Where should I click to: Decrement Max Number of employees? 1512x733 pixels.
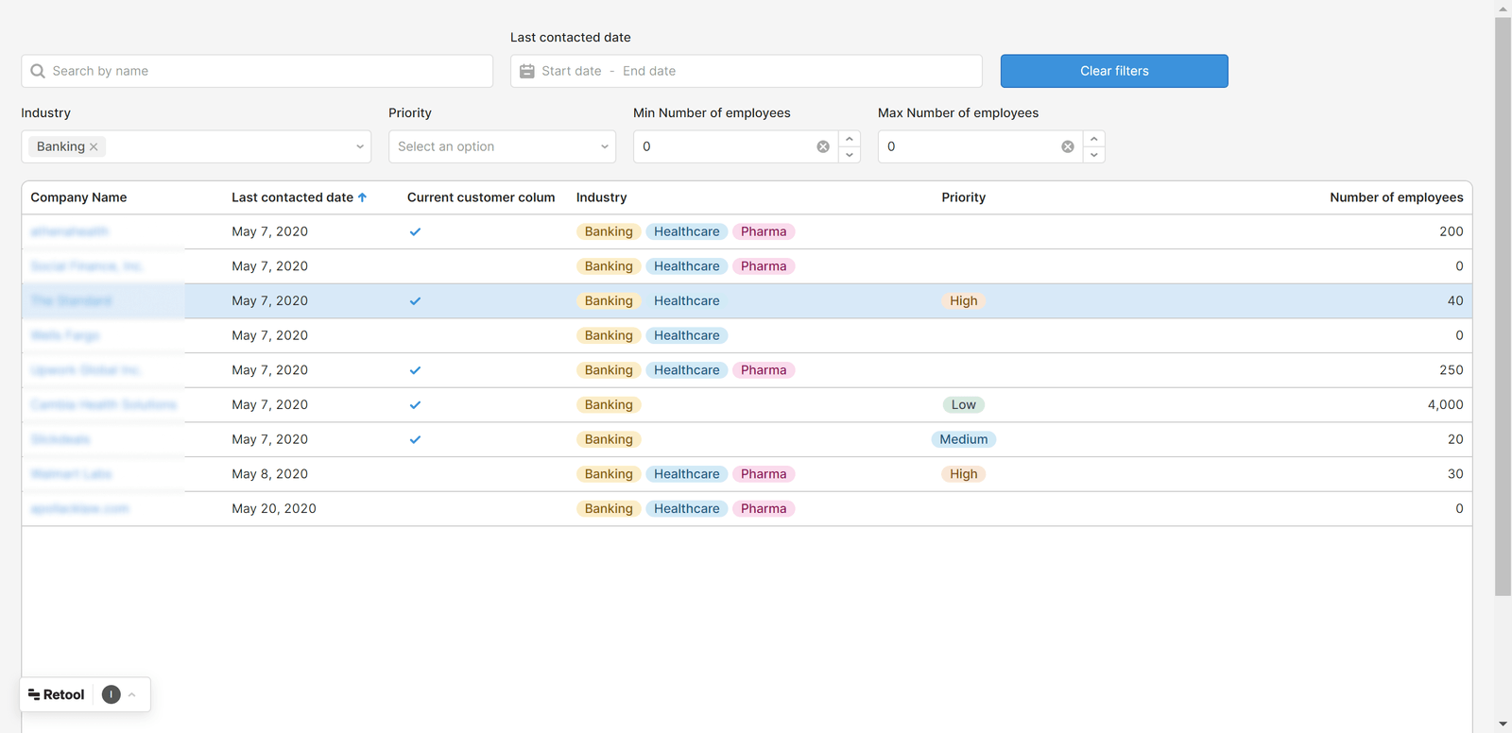click(x=1094, y=155)
